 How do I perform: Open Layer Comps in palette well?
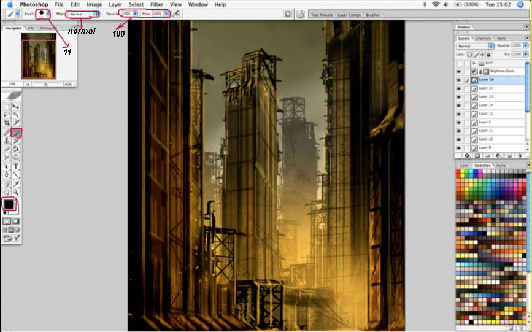(x=350, y=15)
